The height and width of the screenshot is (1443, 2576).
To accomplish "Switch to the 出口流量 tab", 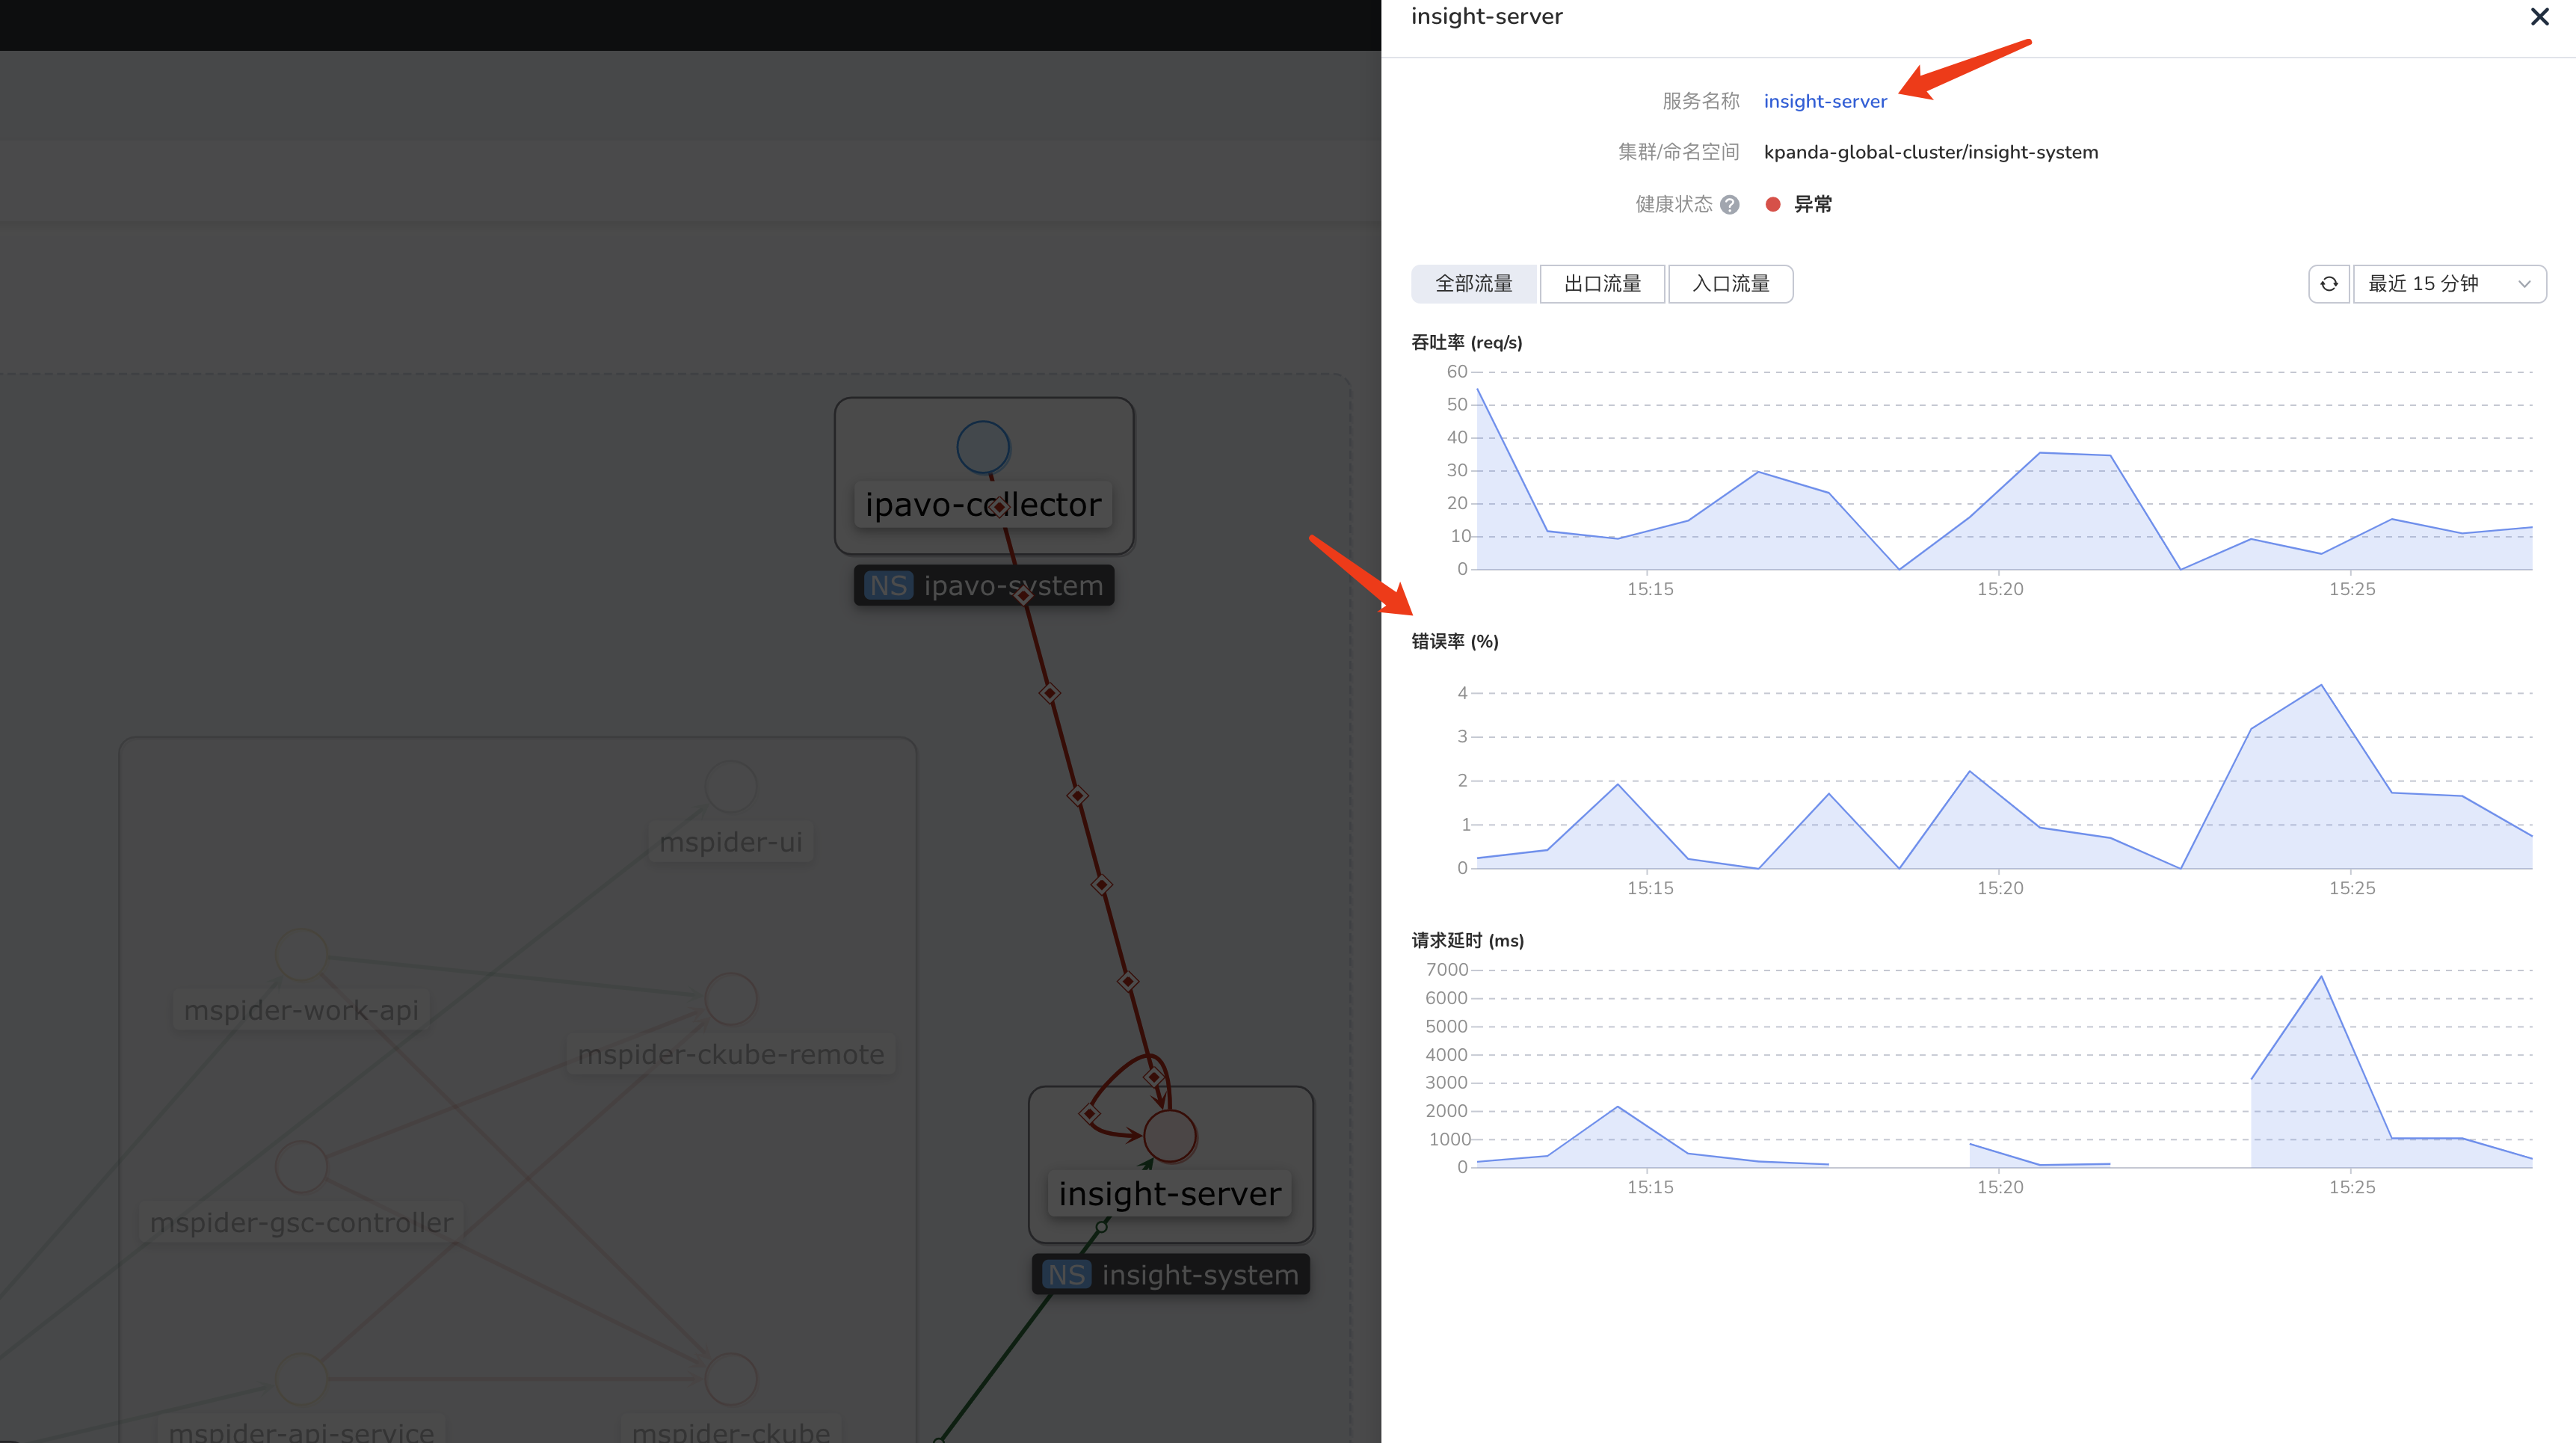I will [x=1602, y=284].
